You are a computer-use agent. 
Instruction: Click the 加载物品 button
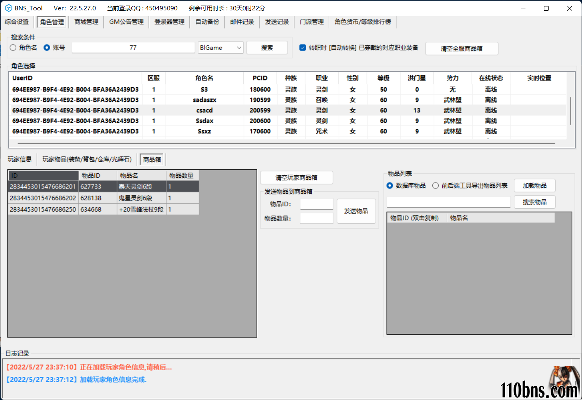535,186
